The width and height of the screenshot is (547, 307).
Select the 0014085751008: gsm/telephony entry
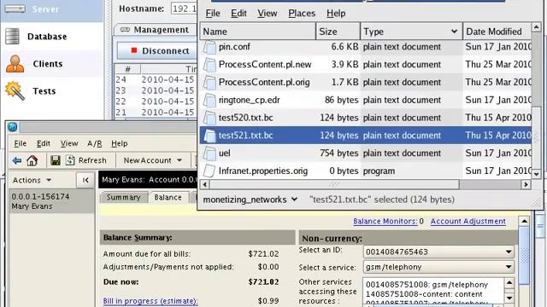coord(426,285)
